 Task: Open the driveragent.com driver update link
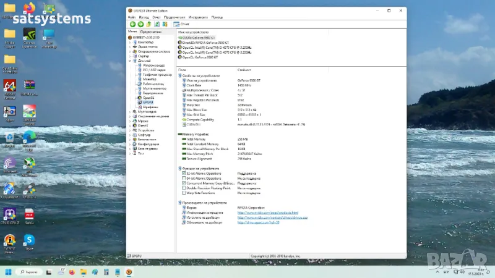click(x=259, y=222)
